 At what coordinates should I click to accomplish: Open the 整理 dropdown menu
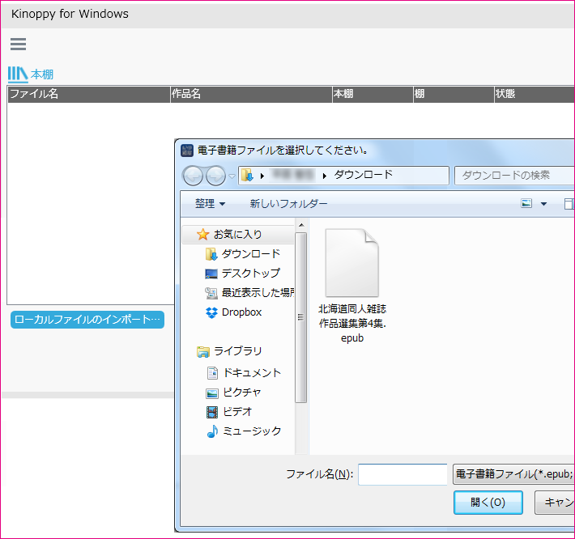(210, 203)
